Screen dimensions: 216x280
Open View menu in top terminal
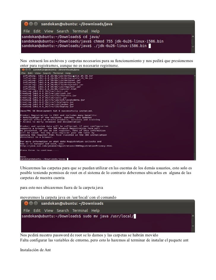49,31
